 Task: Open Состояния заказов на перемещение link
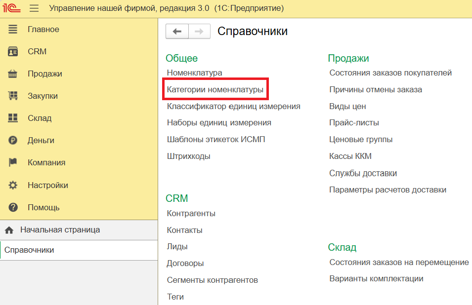coord(399,263)
